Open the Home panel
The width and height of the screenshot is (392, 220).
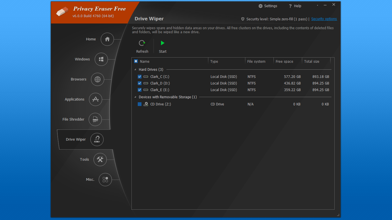coord(107,39)
